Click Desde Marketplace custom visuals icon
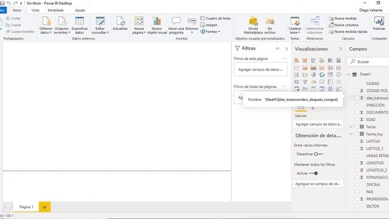 coord(253,21)
